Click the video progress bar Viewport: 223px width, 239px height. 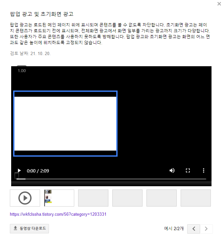pyautogui.click(x=111, y=179)
